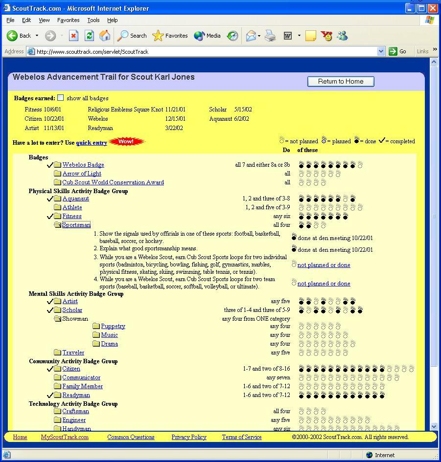This screenshot has width=441, height=462.
Task: Open the Tools menu
Action: pos(93,20)
